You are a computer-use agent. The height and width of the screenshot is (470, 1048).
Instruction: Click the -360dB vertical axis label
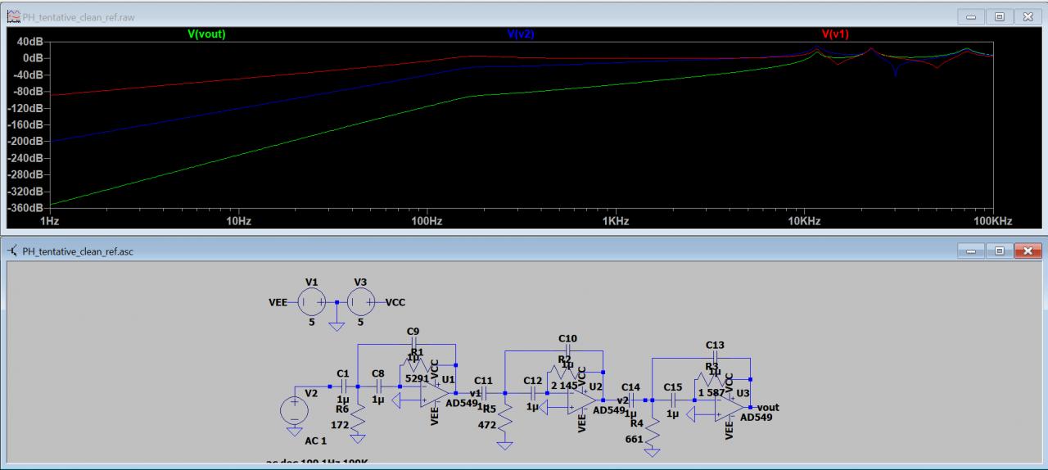pos(25,207)
